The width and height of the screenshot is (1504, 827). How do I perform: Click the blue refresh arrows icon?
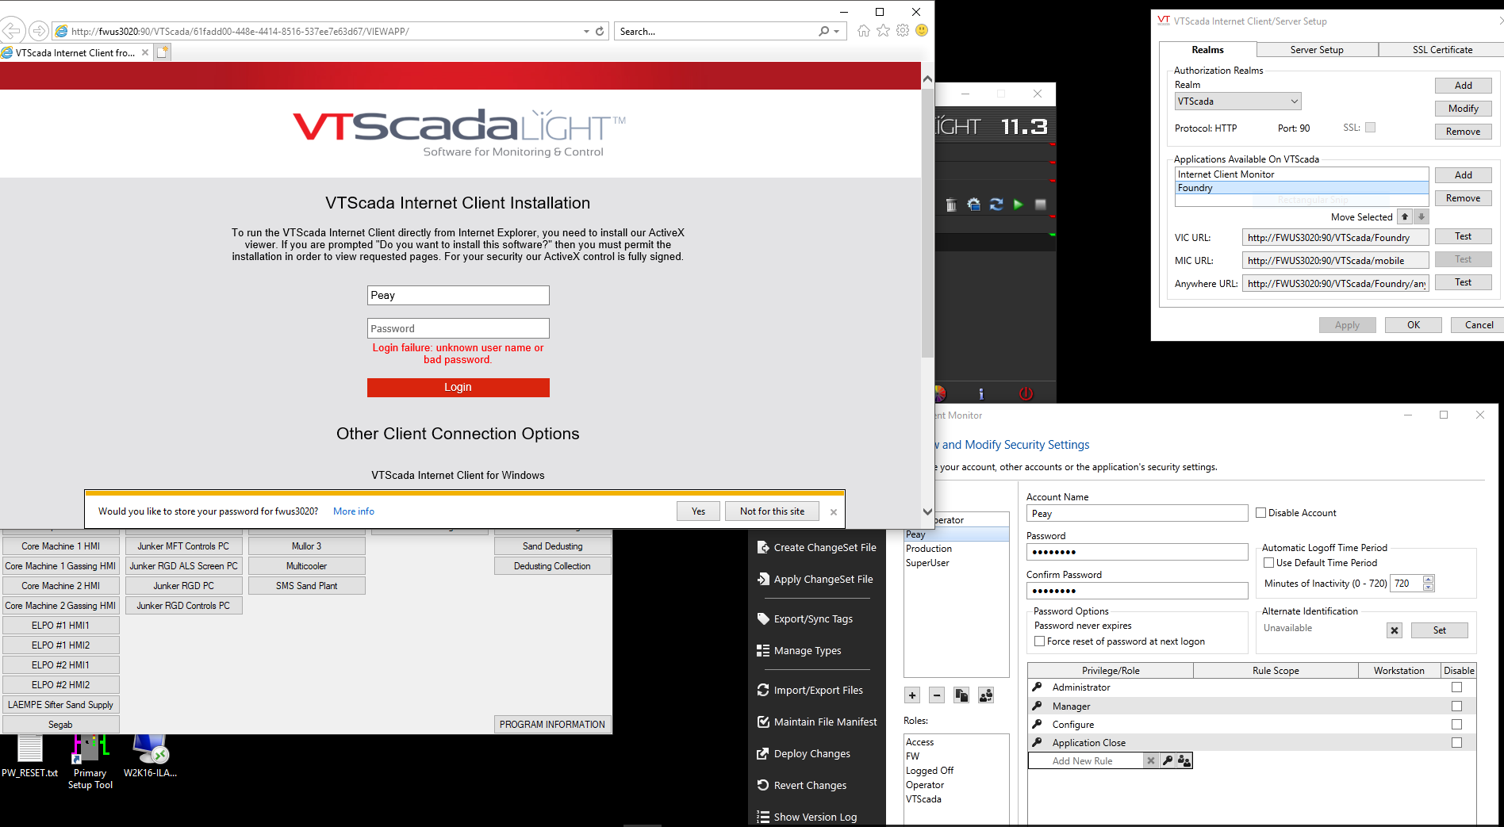tap(996, 205)
